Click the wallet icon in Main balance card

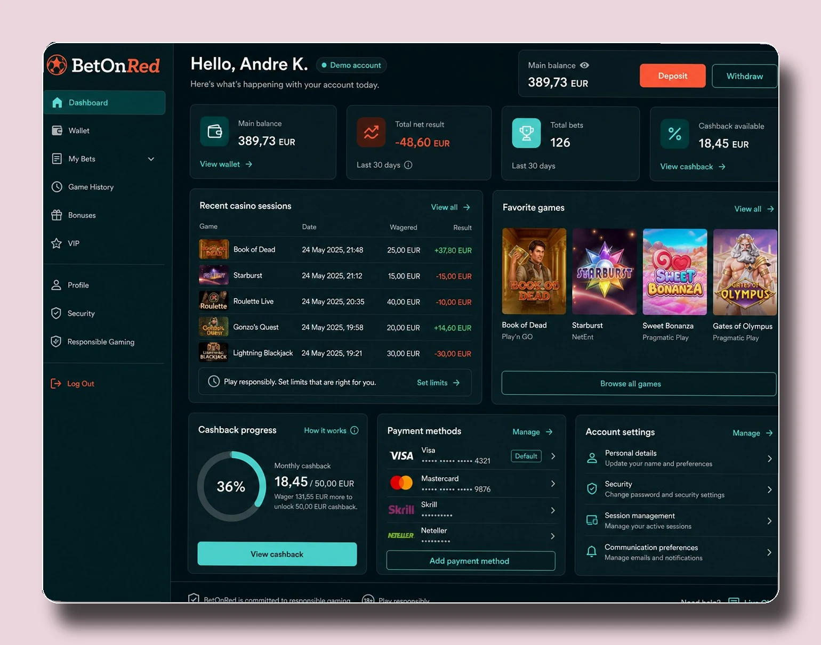(x=214, y=131)
